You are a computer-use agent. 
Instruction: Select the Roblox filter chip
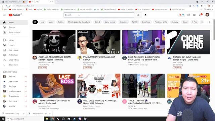pos(61,22)
